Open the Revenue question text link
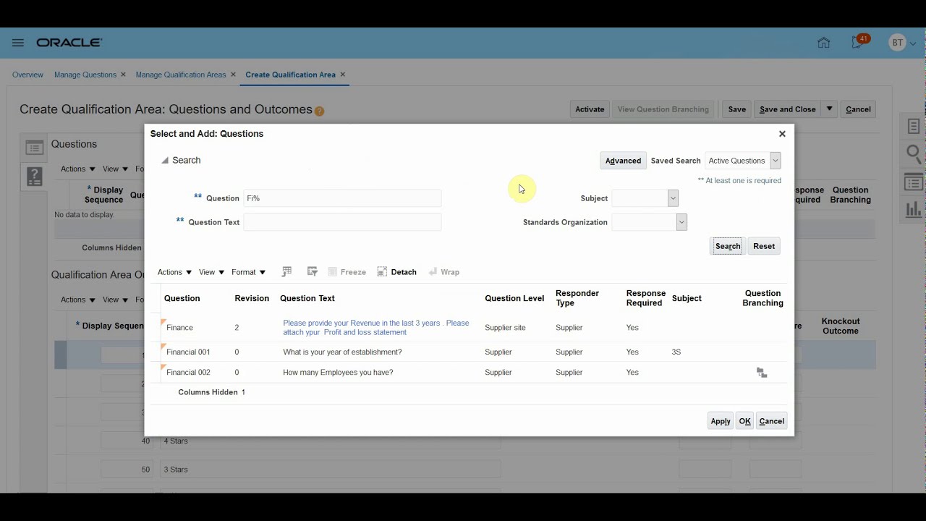926x521 pixels. [376, 328]
